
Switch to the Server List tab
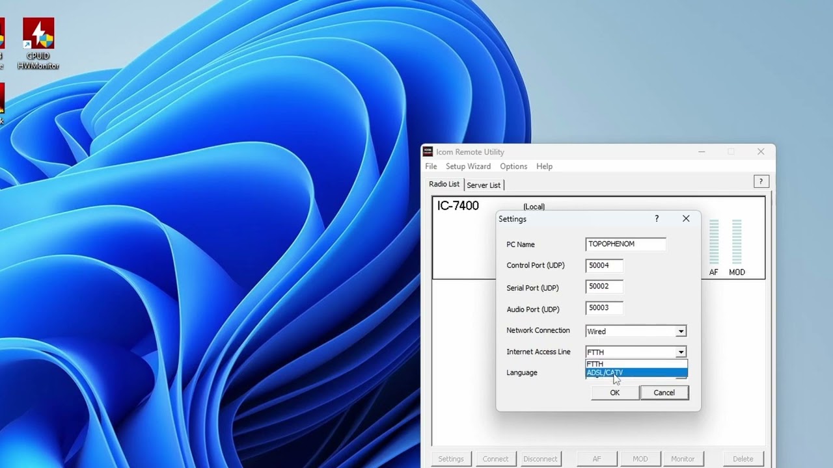pyautogui.click(x=484, y=185)
